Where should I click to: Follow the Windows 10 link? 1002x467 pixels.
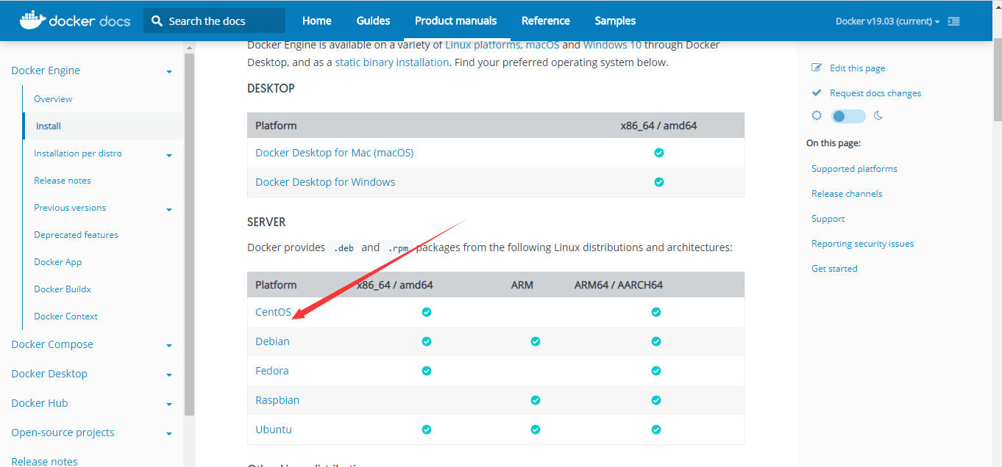click(612, 45)
